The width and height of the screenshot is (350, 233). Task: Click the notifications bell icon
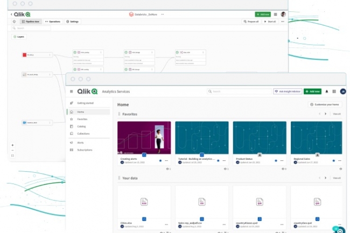point(326,91)
